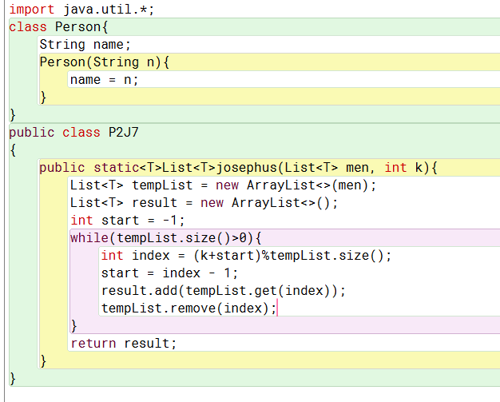
Task: Click the 'import java.util.*;' line
Action: (x=81, y=10)
